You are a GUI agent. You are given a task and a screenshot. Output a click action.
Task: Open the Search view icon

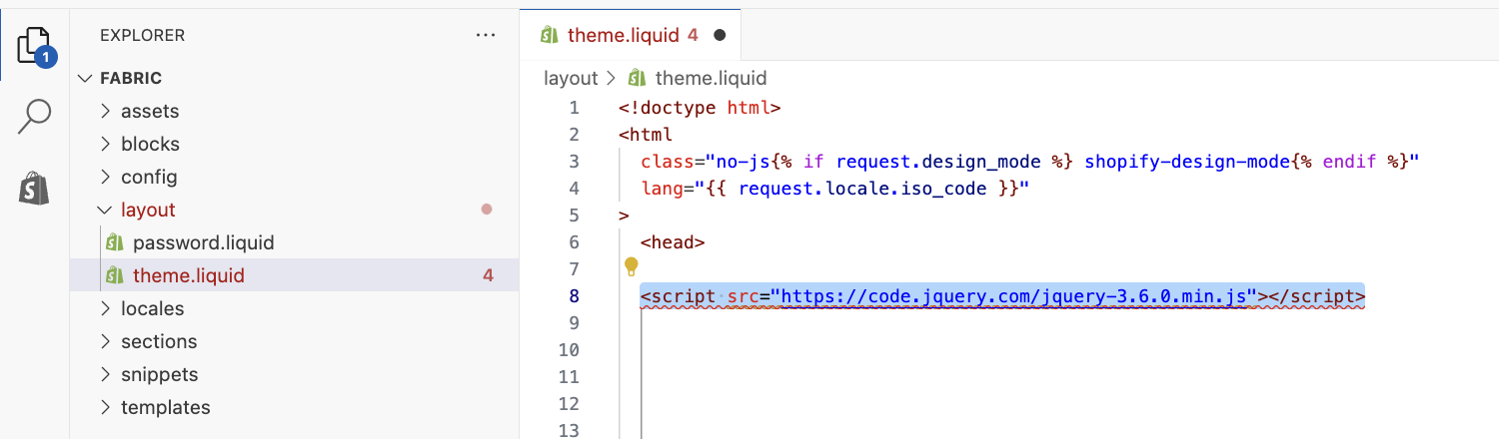click(x=34, y=116)
